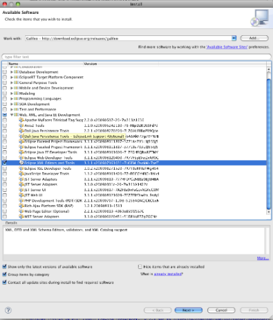The width and height of the screenshot is (273, 320).
Task: Click the scroll up arrow of software list
Action: pos(269,69)
